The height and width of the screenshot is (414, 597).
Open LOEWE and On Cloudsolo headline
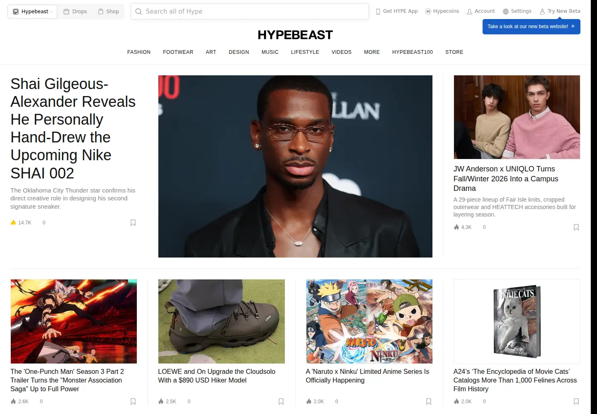216,376
